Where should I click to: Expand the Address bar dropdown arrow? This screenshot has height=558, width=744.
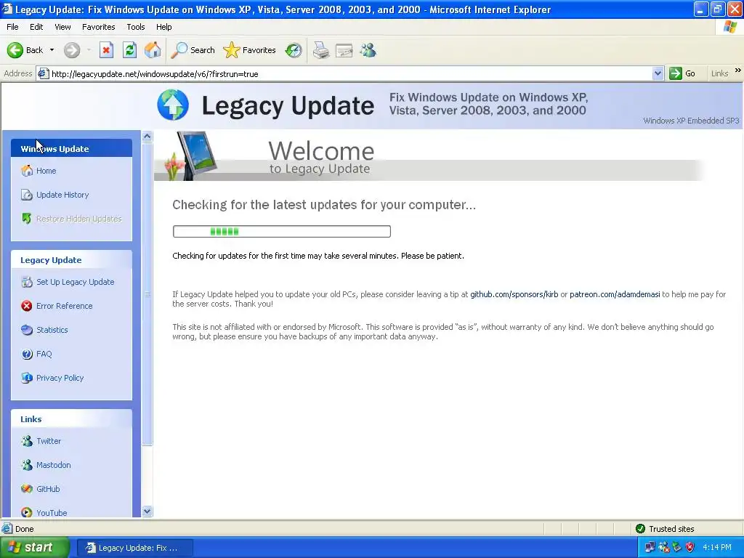pos(657,73)
